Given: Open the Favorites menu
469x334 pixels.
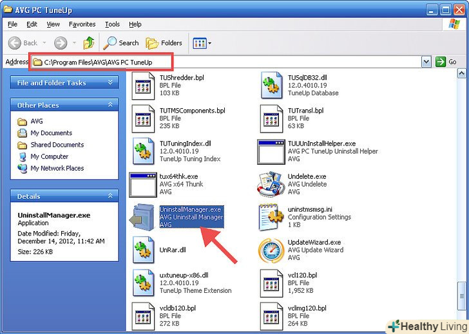Looking at the screenshot, I should (82, 24).
